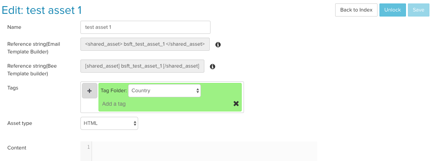
Task: Focus the Name input field
Action: 145,27
